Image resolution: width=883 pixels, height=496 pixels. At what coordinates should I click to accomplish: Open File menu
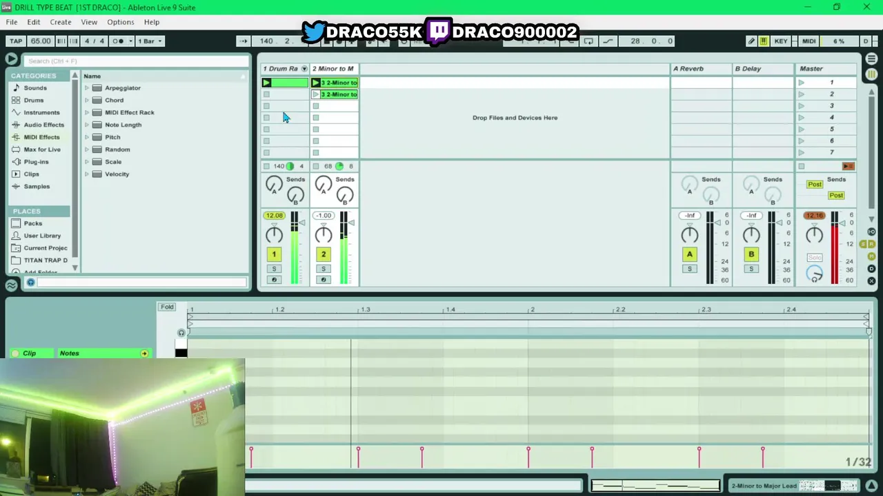tap(12, 22)
